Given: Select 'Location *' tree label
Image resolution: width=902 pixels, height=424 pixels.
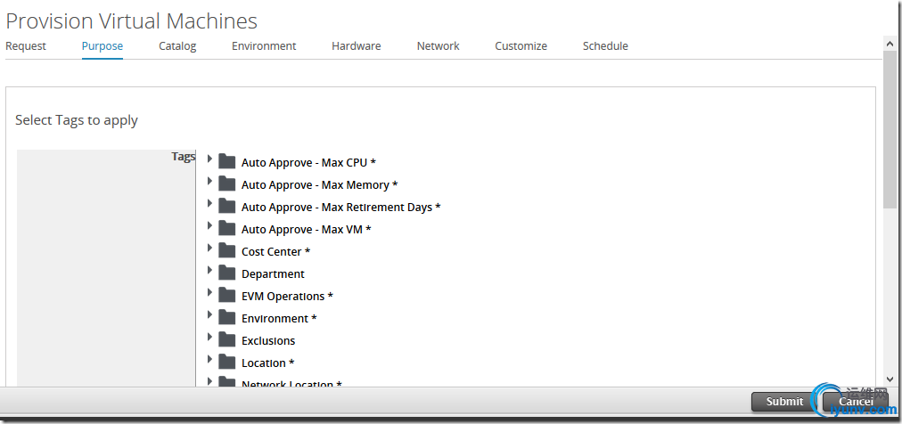Looking at the screenshot, I should click(267, 363).
